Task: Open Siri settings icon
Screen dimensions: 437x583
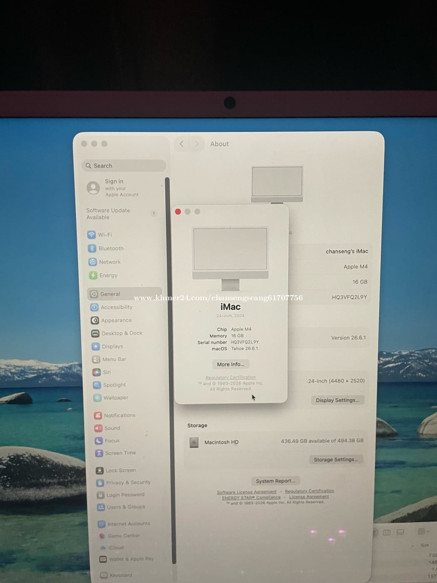Action: 97,372
